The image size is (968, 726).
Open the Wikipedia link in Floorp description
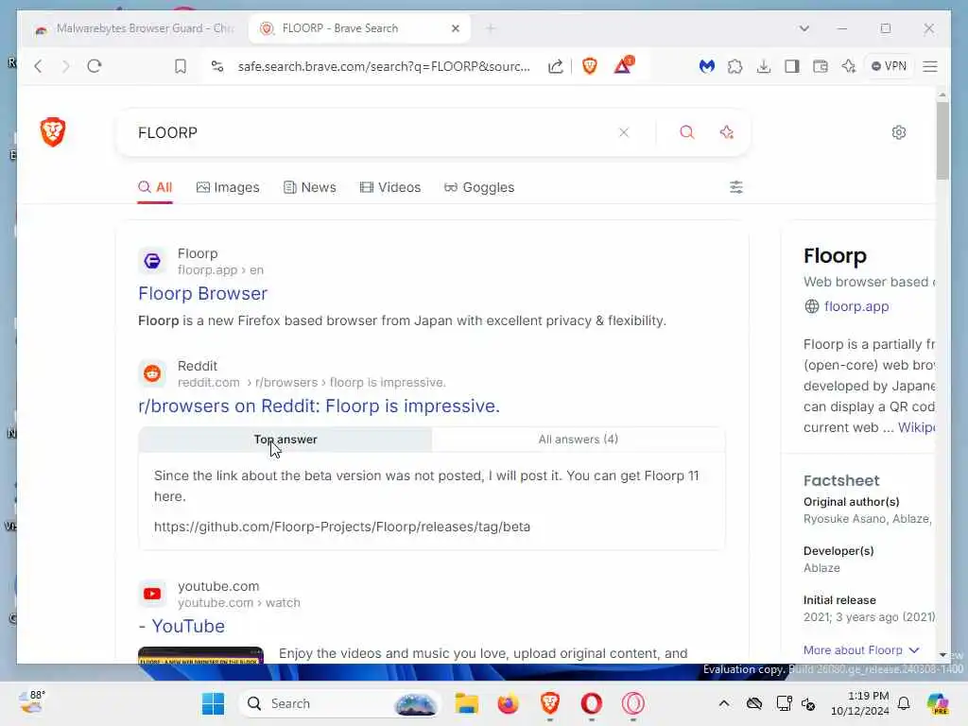coord(916,427)
